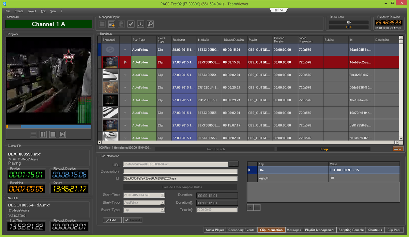Click the Id input field
This screenshot has width=409, height=237.
(180, 178)
